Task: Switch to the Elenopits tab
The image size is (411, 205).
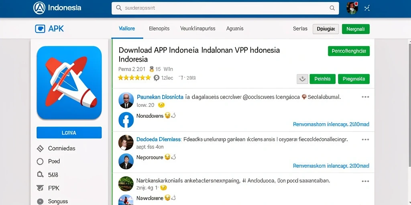Action: pos(159,28)
